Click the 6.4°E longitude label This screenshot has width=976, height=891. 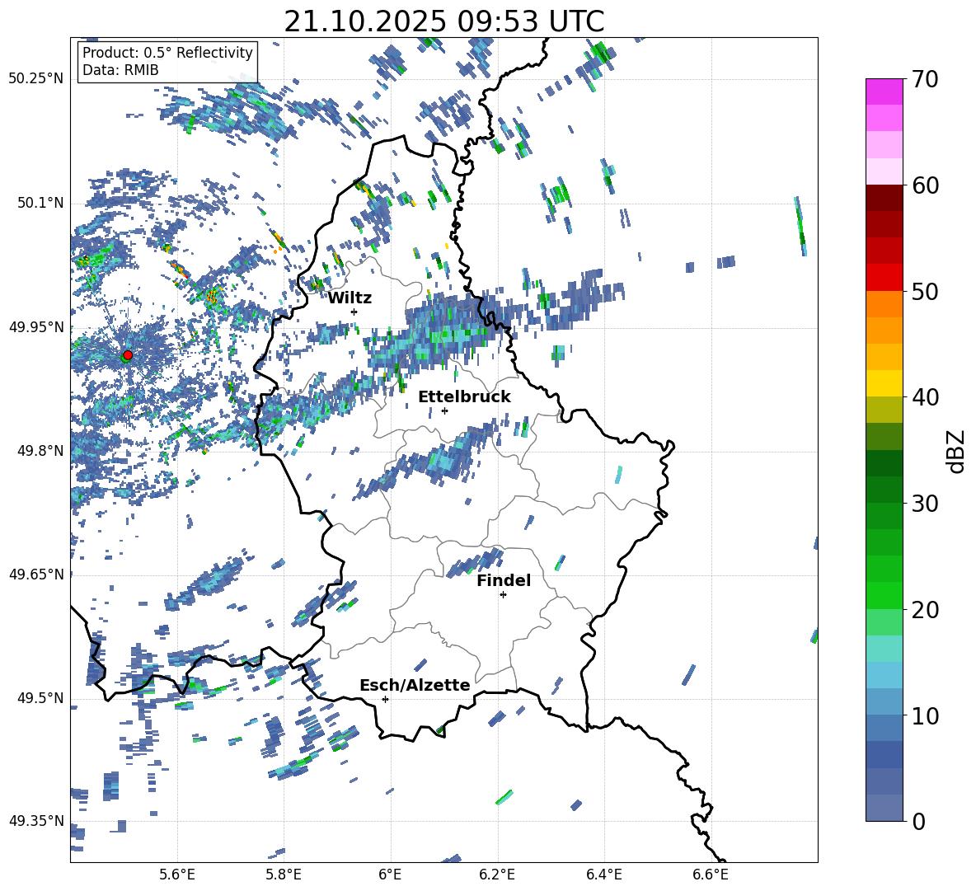pos(603,875)
